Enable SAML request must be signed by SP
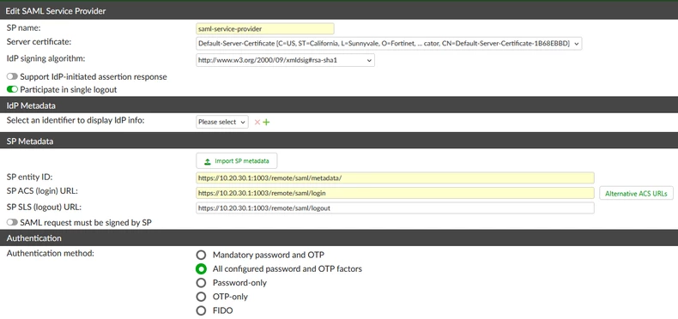Image resolution: width=678 pixels, height=319 pixels. click(12, 223)
